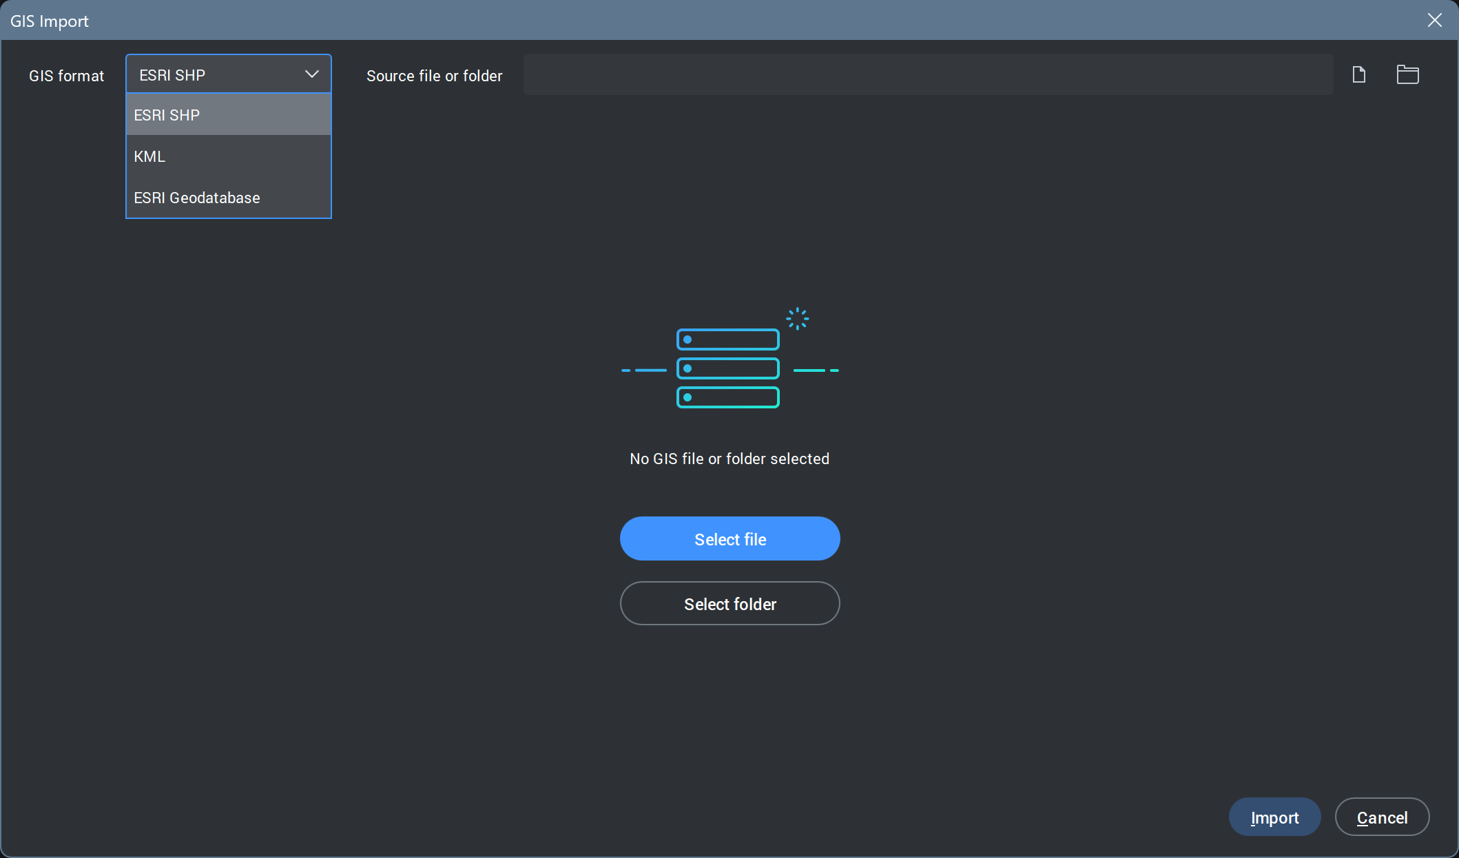Click the 'GIS Import' title bar text
1459x858 pixels.
click(50, 21)
